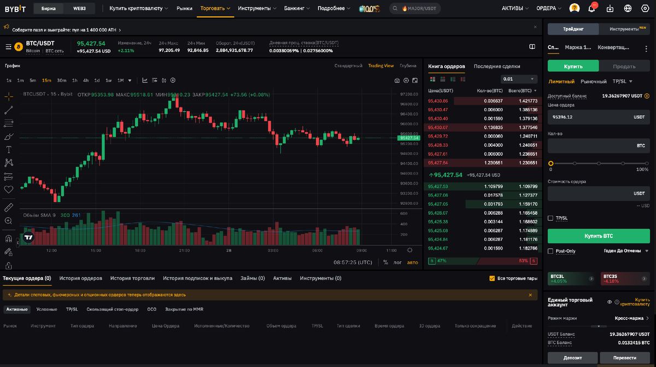Screen dimensions: 656x367
Task: Switch chart to 'Глубина' view
Action: [x=408, y=66]
